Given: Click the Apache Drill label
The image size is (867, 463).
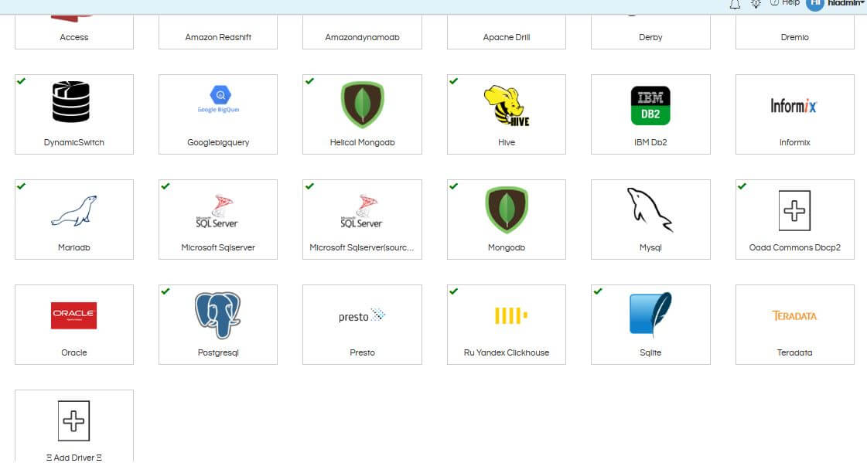Looking at the screenshot, I should (507, 37).
